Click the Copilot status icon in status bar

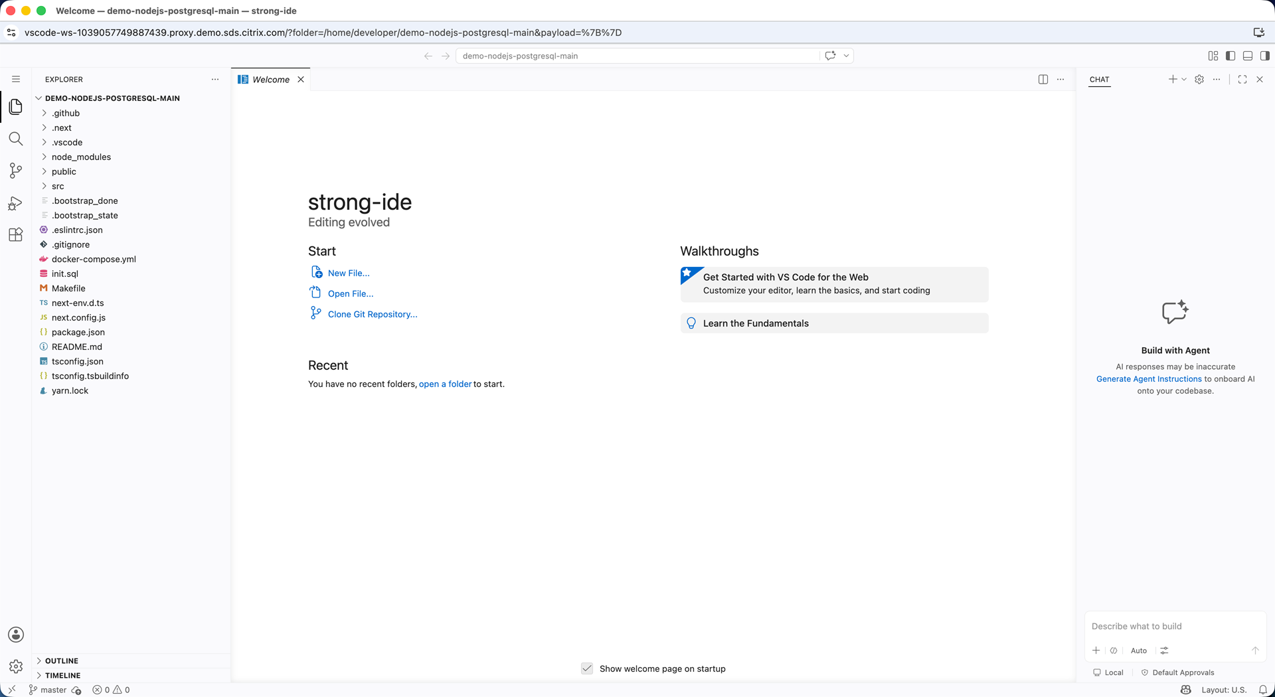tap(1186, 690)
